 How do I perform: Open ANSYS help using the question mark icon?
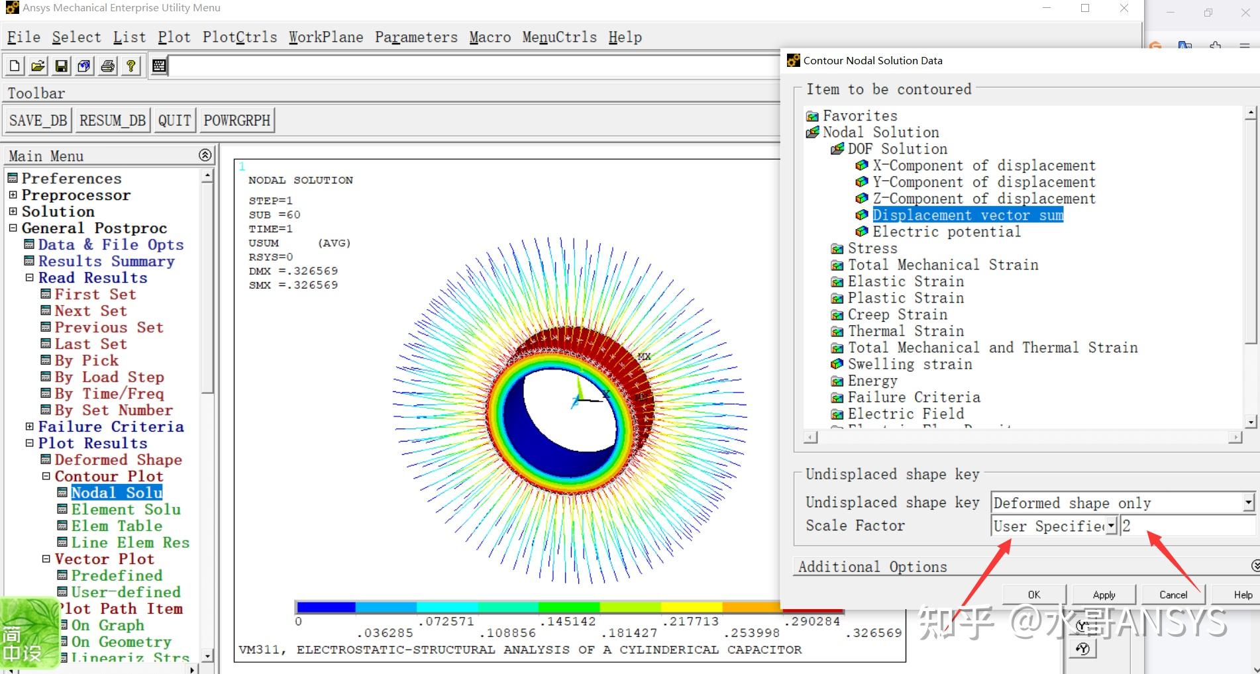(131, 66)
